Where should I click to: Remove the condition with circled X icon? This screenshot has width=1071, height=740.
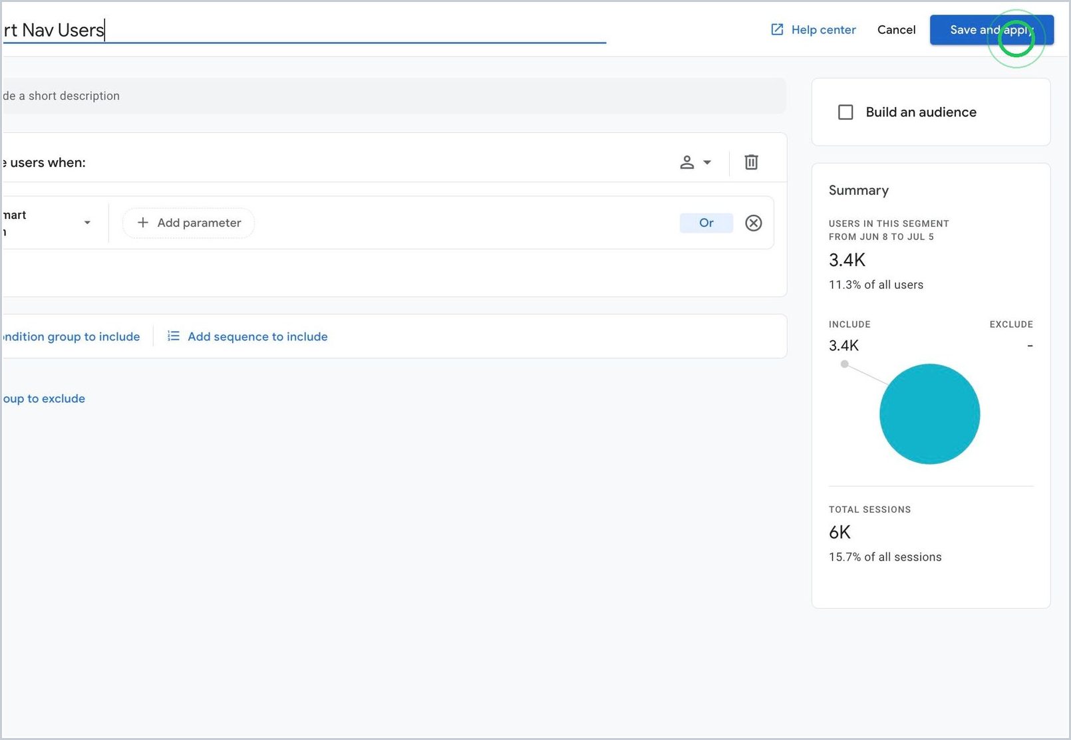point(753,223)
